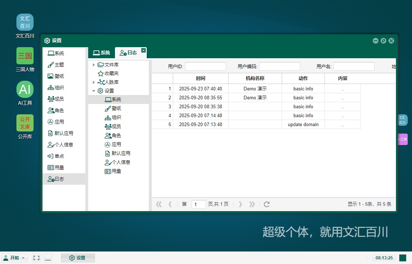Expand the 人脉库 tree node
The height and width of the screenshot is (264, 412).
94,82
